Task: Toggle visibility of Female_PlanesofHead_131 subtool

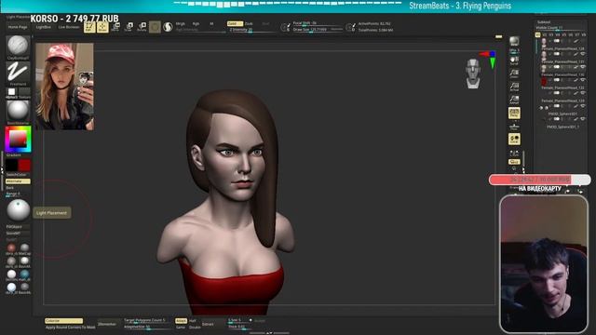Action: point(583,54)
